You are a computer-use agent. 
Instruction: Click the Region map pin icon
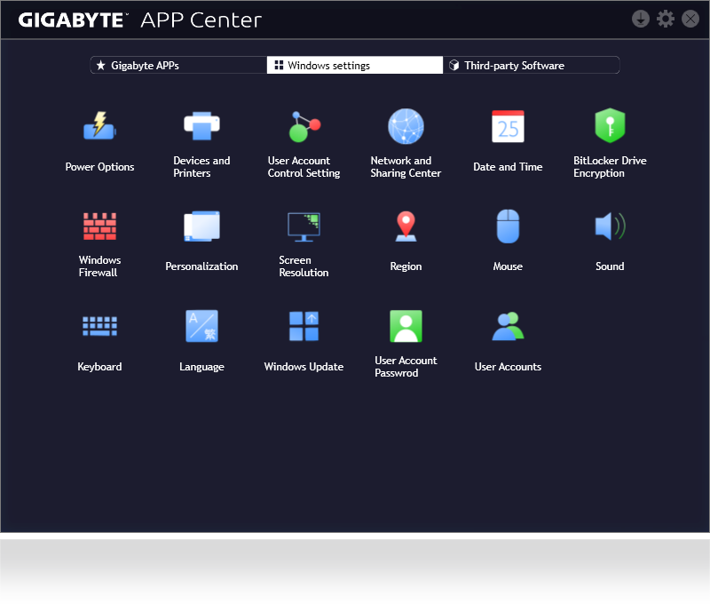click(x=406, y=226)
